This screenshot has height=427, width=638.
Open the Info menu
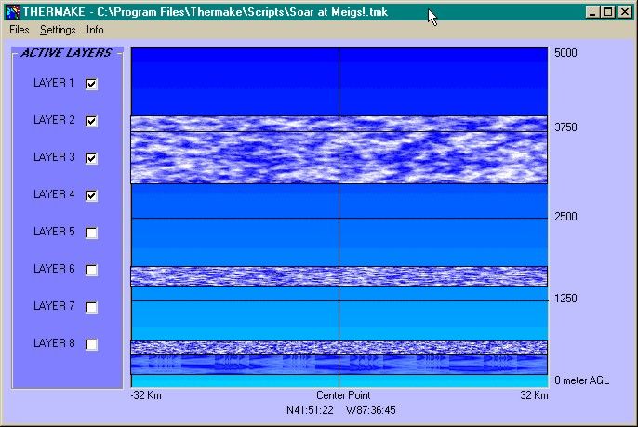pyautogui.click(x=95, y=30)
